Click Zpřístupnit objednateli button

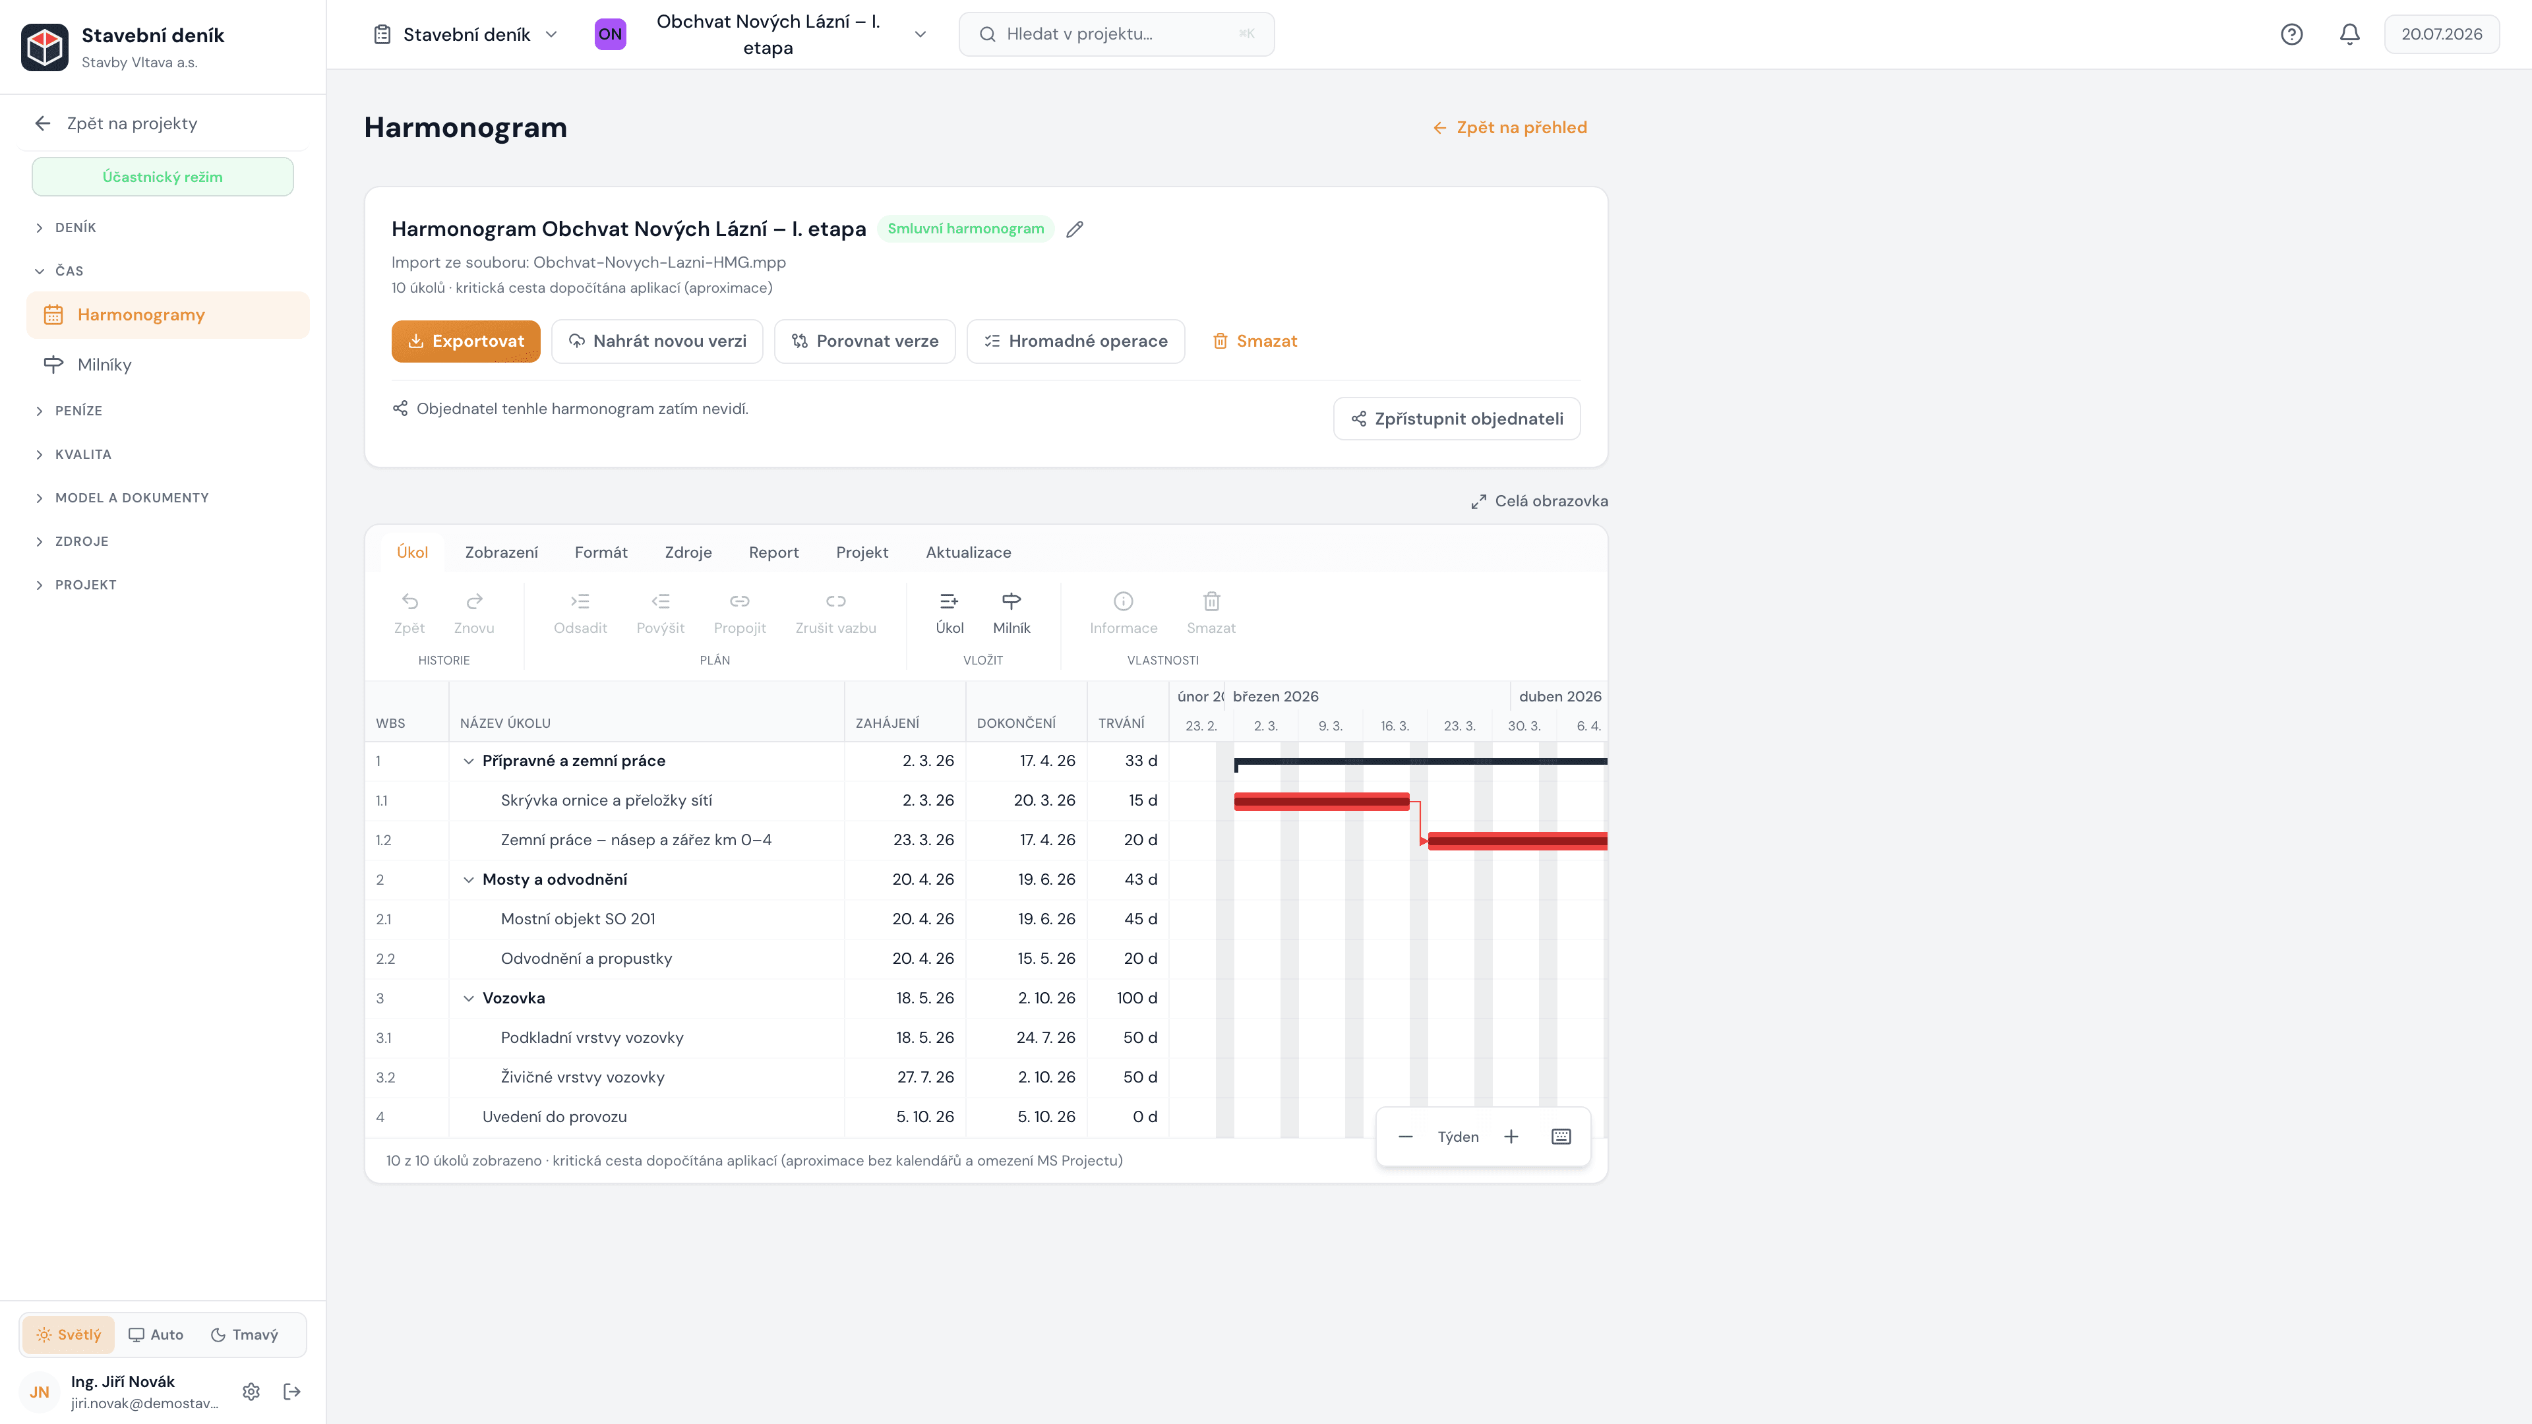[1457, 419]
